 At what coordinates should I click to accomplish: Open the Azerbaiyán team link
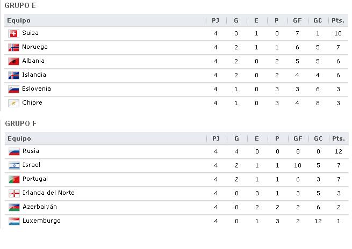tap(40, 207)
